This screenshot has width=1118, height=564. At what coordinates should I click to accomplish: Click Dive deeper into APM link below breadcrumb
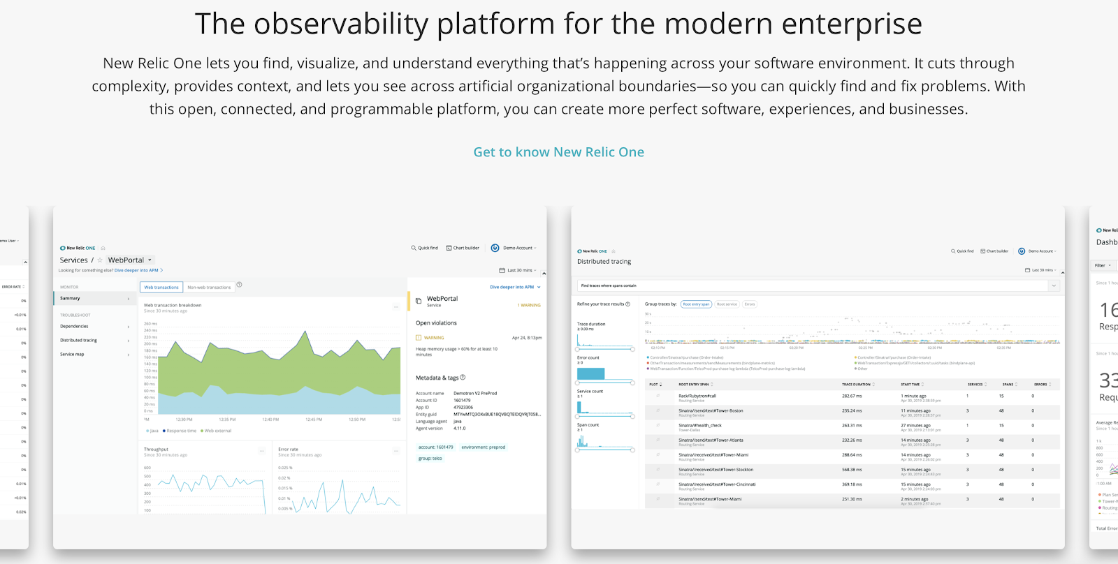pyautogui.click(x=138, y=270)
